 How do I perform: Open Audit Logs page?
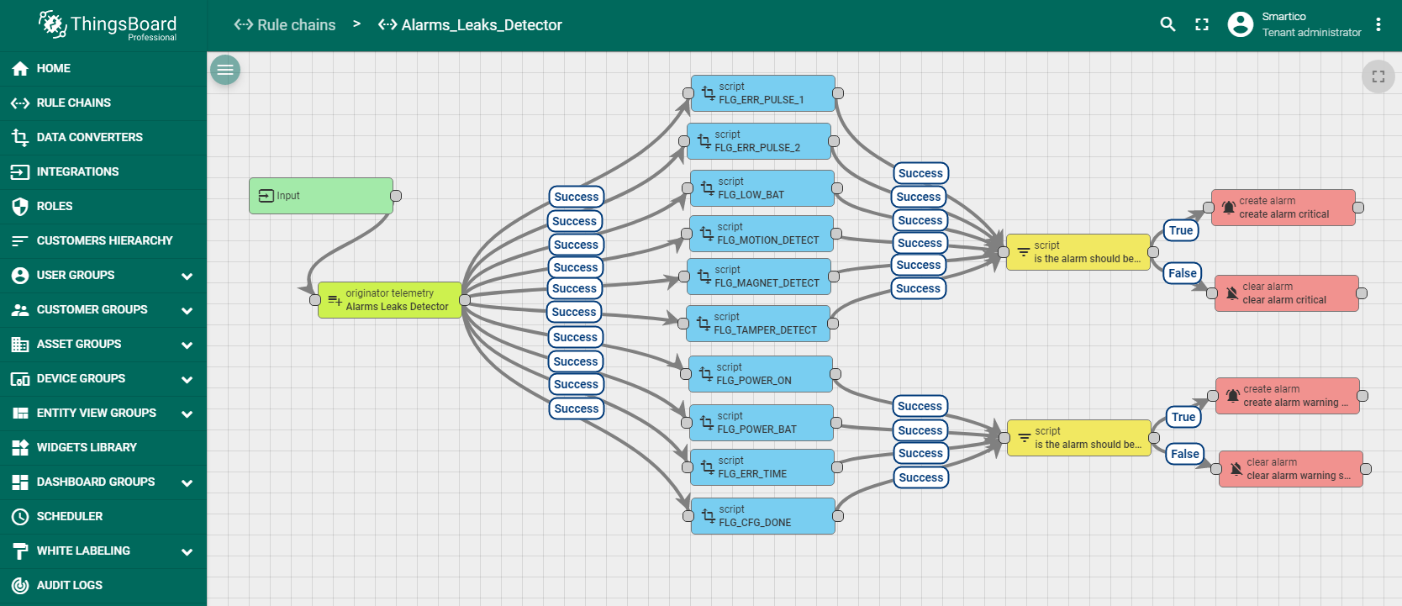coord(69,585)
